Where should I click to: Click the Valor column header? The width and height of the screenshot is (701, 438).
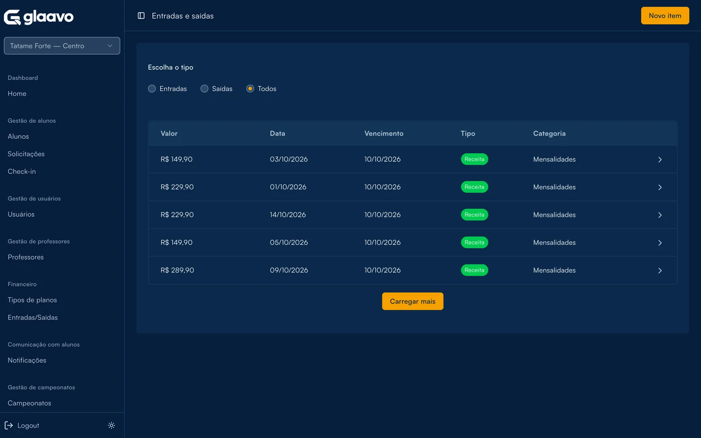pos(169,134)
